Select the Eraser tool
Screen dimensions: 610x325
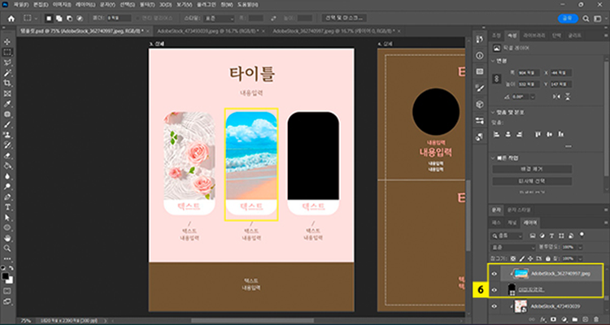click(x=7, y=155)
